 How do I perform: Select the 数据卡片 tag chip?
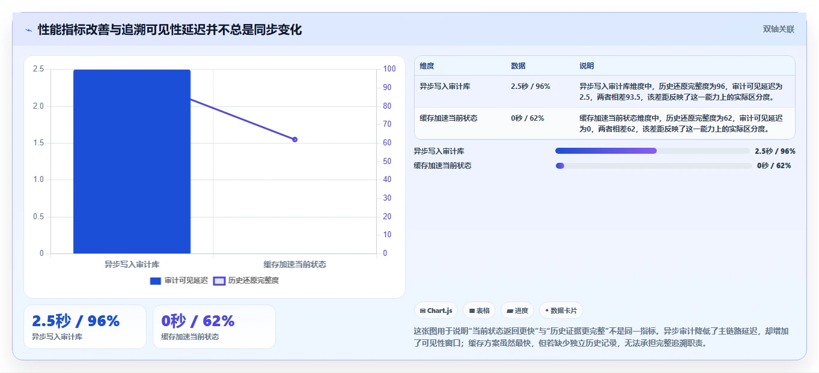pos(561,311)
